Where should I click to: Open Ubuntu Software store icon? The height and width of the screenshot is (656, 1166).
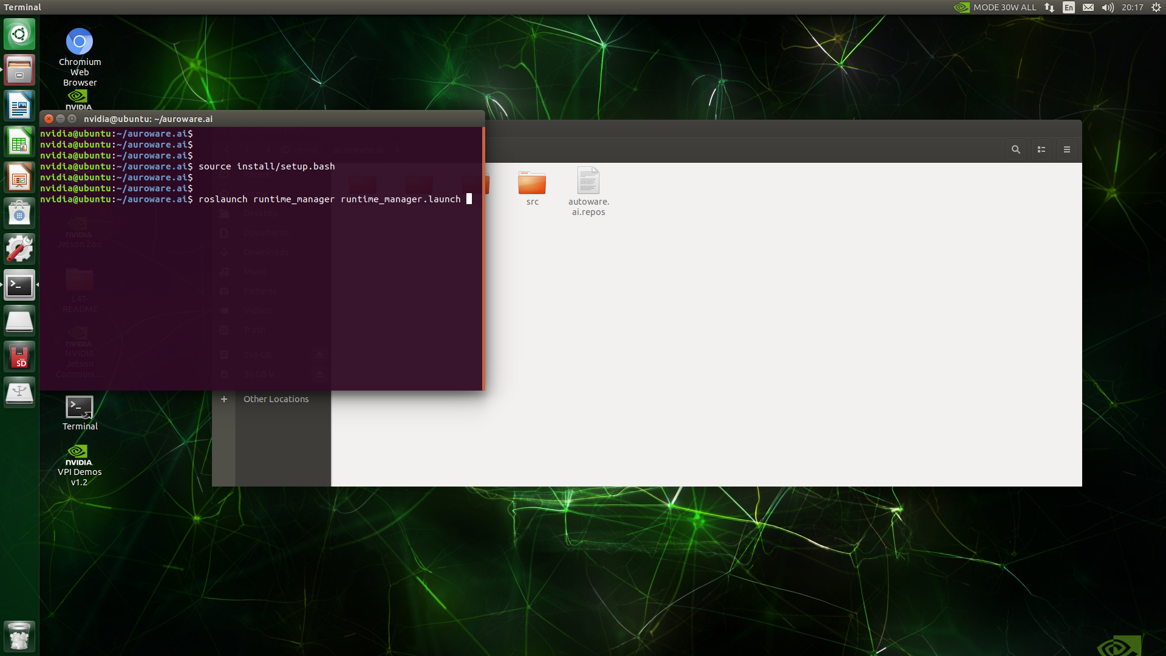19,213
